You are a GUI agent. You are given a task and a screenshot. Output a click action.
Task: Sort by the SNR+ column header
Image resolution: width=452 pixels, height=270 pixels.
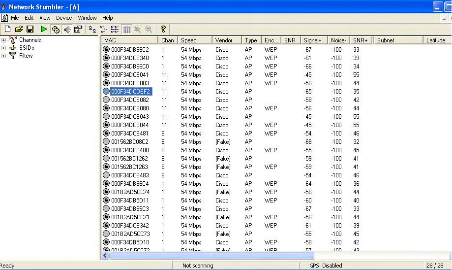click(x=361, y=40)
